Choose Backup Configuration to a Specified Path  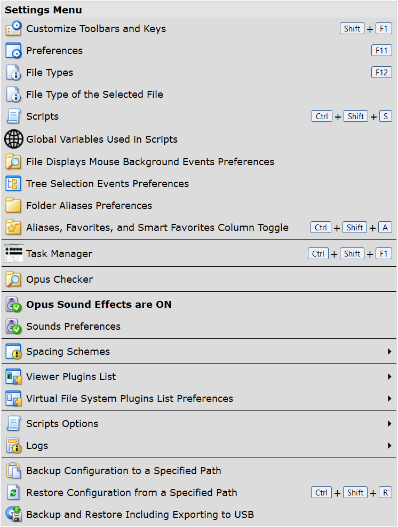click(x=123, y=471)
